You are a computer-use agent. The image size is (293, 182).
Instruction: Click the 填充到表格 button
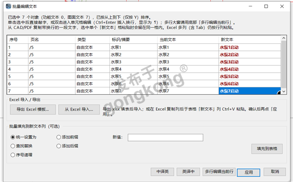267,149
